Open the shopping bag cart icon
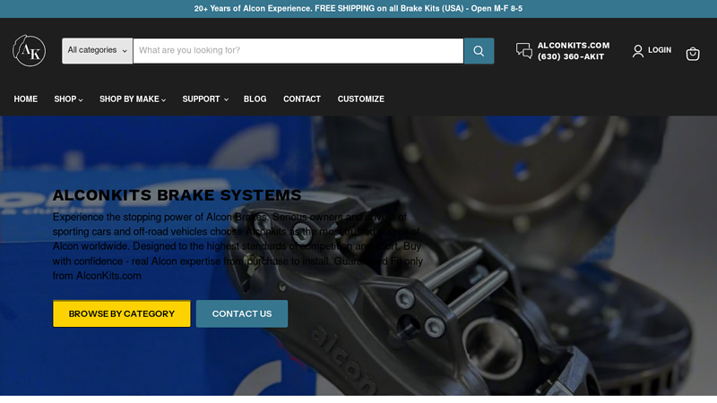Image resolution: width=717 pixels, height=403 pixels. [x=693, y=54]
